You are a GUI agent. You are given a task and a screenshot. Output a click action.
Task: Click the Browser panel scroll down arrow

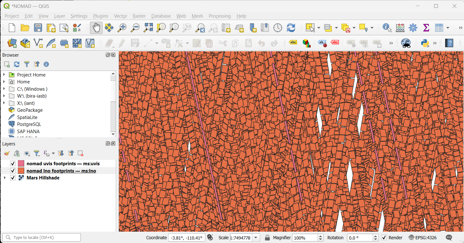point(113,134)
